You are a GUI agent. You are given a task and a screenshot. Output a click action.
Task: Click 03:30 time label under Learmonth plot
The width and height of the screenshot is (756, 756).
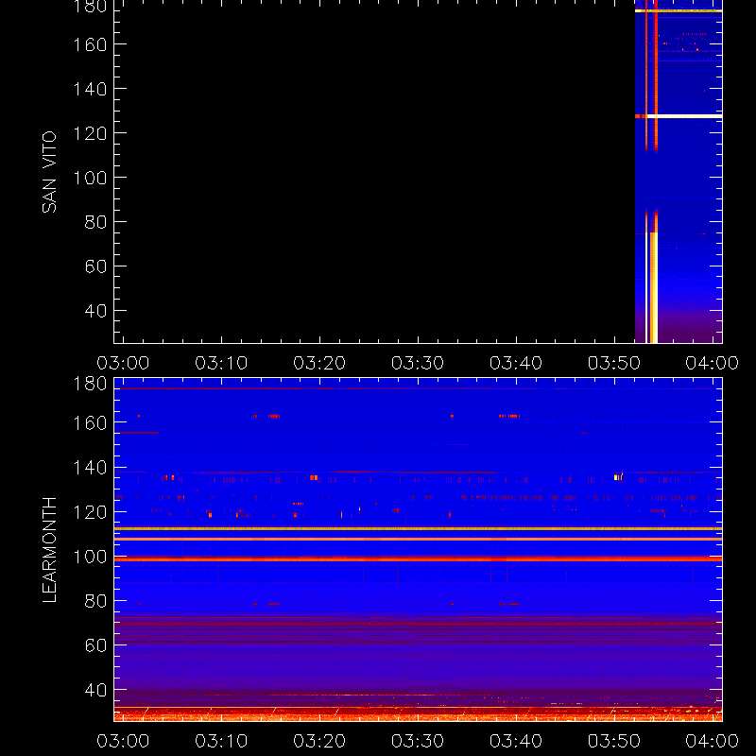418,741
